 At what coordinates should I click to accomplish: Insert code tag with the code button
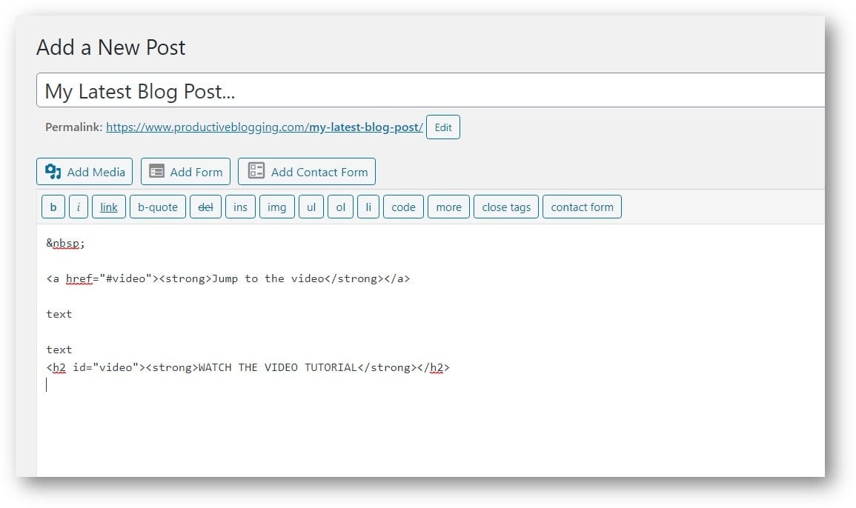click(403, 207)
